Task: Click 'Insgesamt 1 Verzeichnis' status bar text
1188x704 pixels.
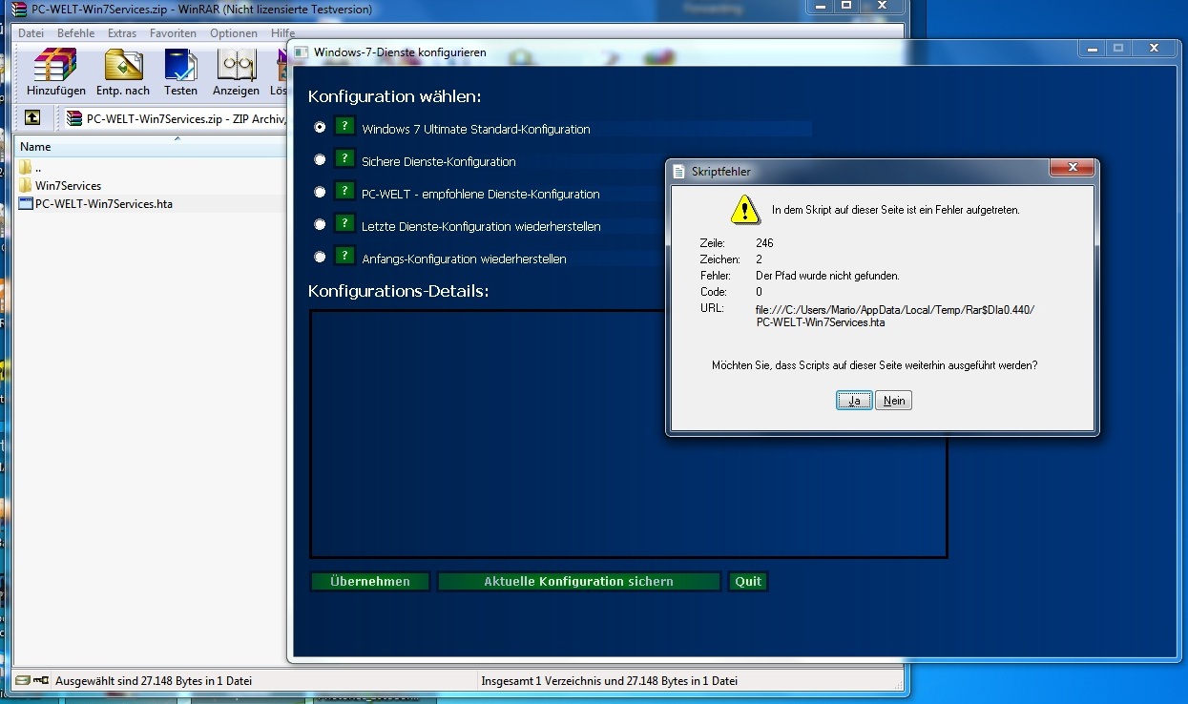Action: (x=610, y=681)
